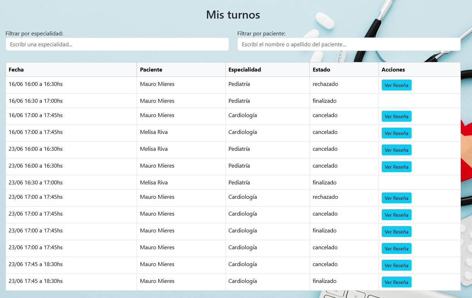View reseña of 23/06 16:00 Mauro Mieres turno
Image resolution: width=472 pixels, height=298 pixels.
(x=396, y=167)
